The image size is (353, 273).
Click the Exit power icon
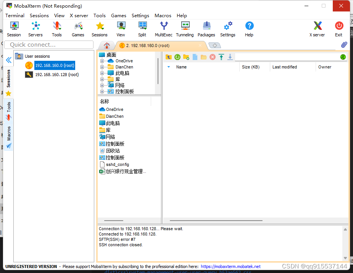click(339, 29)
